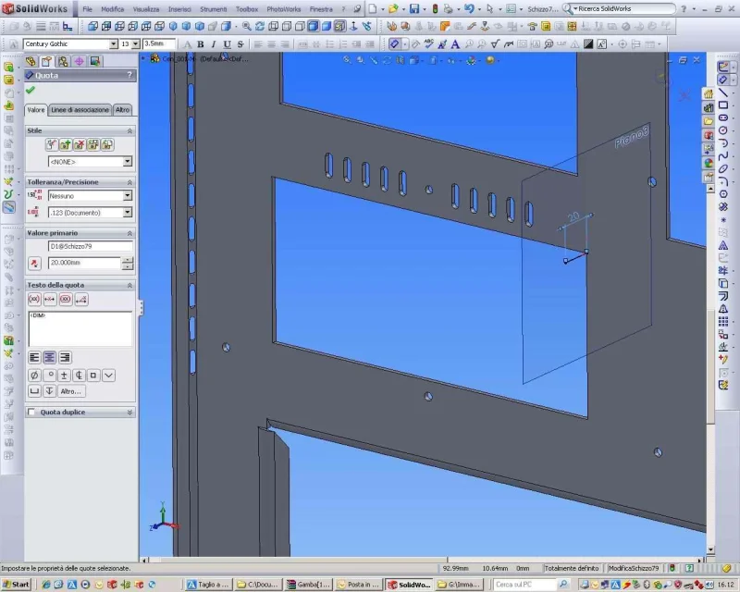Image resolution: width=740 pixels, height=592 pixels.
Task: Confirm the Quota with green checkmark
Action: [31, 90]
